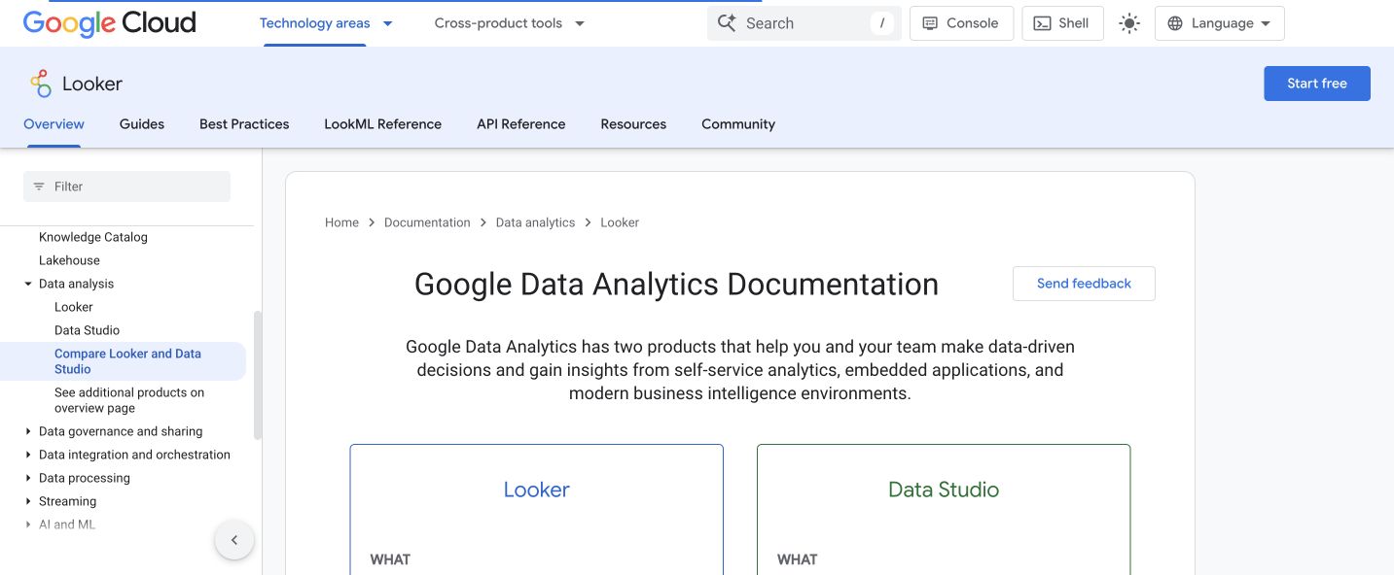The height and width of the screenshot is (575, 1394).
Task: Click the sidebar Filter input field
Action: click(126, 186)
